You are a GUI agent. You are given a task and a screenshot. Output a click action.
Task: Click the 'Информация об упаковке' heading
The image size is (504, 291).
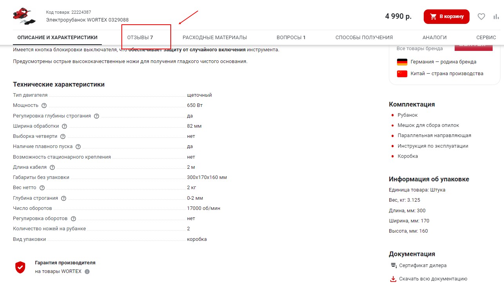click(429, 179)
